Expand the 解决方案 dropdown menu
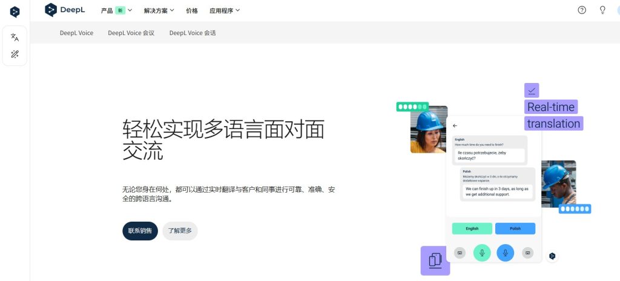This screenshot has height=281, width=620. point(159,11)
